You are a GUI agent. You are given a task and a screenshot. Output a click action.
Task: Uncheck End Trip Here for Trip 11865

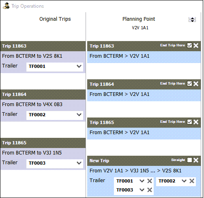pos(189,122)
